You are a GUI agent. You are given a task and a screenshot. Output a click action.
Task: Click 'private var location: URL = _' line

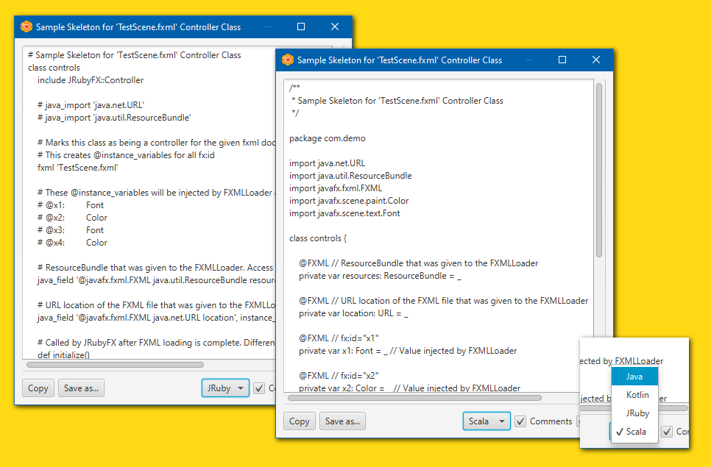(x=353, y=313)
